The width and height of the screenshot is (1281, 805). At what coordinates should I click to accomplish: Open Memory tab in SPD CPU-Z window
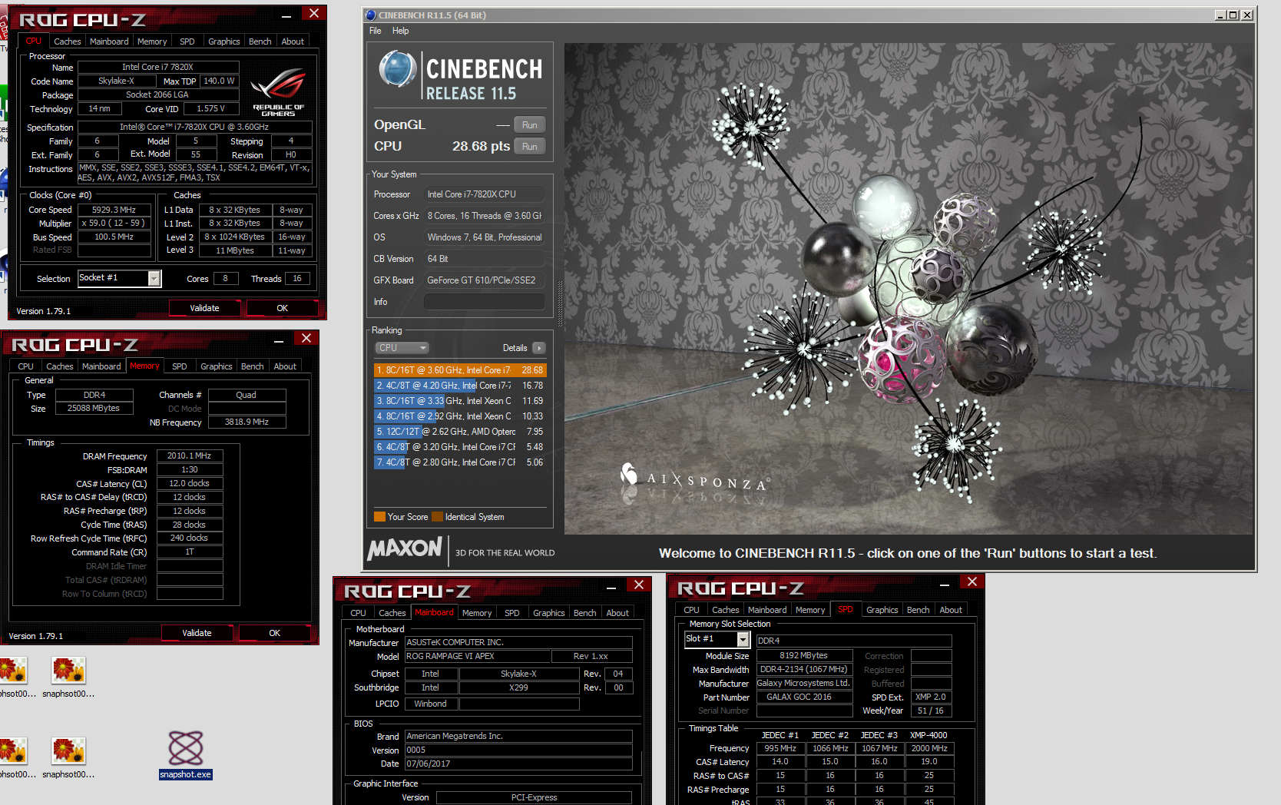(x=810, y=610)
